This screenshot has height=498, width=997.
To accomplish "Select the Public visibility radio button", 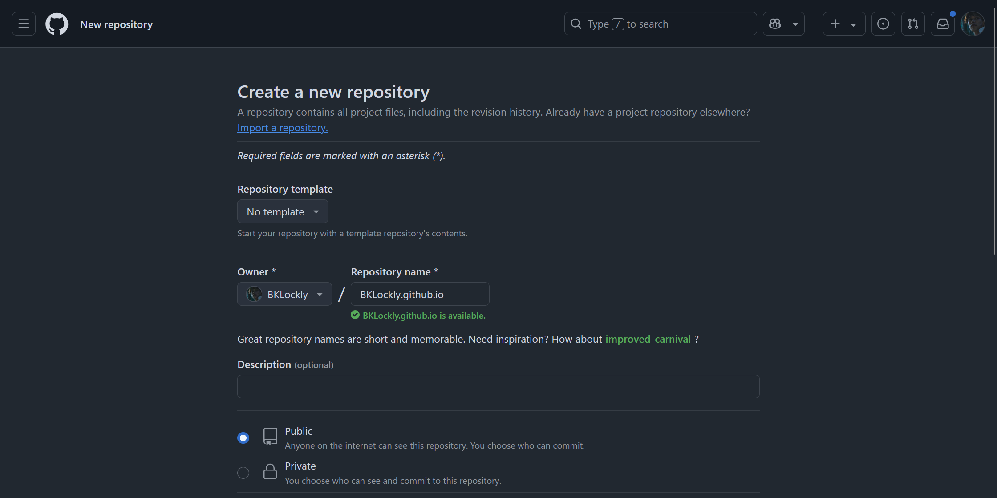I will pyautogui.click(x=243, y=438).
